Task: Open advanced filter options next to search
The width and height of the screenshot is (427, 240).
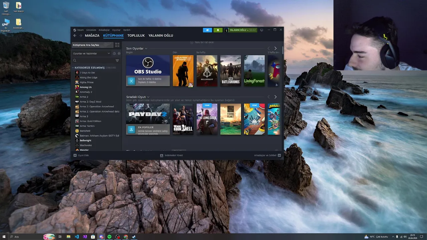Action: pyautogui.click(x=117, y=61)
